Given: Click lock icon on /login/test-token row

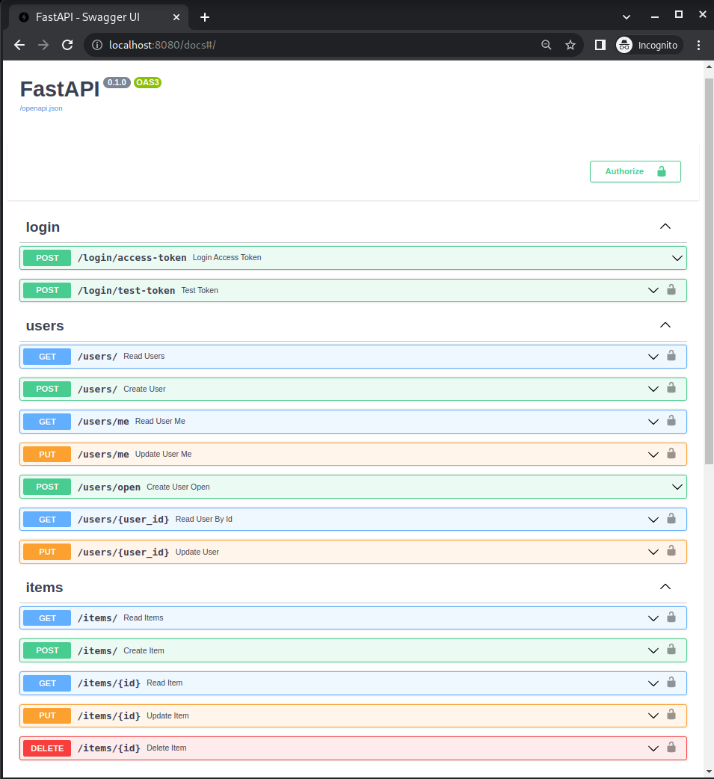Looking at the screenshot, I should pyautogui.click(x=671, y=289).
